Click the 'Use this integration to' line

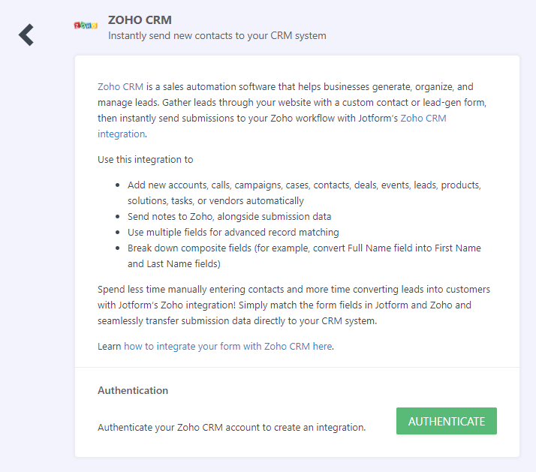click(x=146, y=159)
